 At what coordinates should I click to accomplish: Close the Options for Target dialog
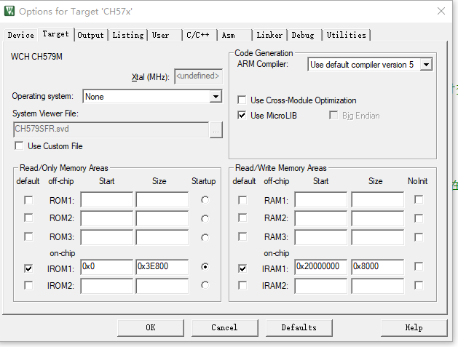click(x=441, y=11)
